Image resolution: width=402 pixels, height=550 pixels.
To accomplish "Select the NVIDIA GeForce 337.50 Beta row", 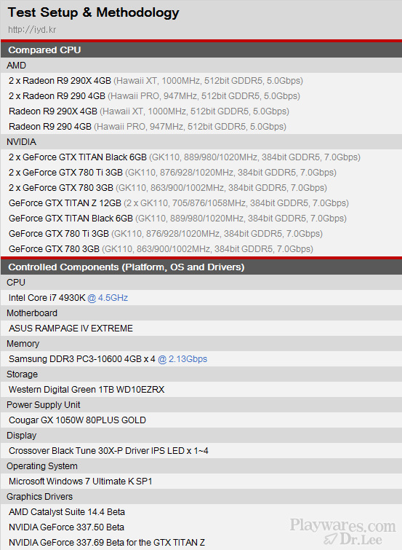I will (x=201, y=527).
